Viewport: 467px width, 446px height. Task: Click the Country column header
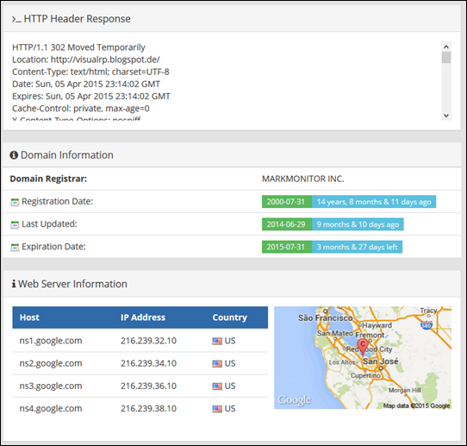point(230,317)
